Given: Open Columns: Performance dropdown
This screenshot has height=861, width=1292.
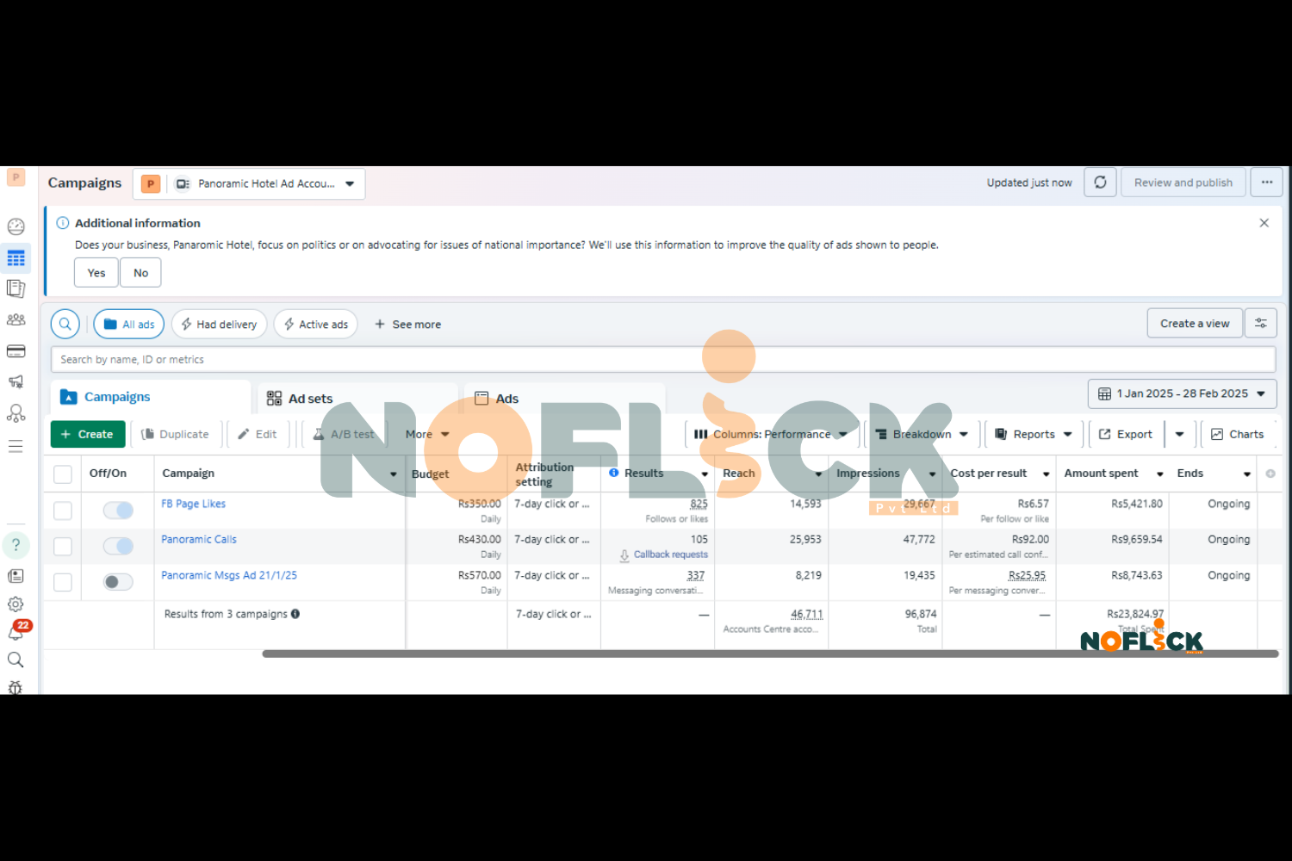Looking at the screenshot, I should click(772, 434).
